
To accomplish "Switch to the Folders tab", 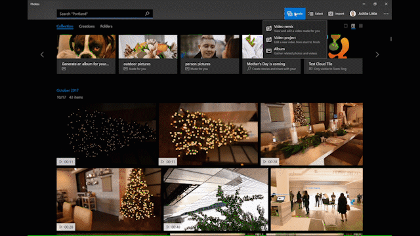I will click(106, 26).
